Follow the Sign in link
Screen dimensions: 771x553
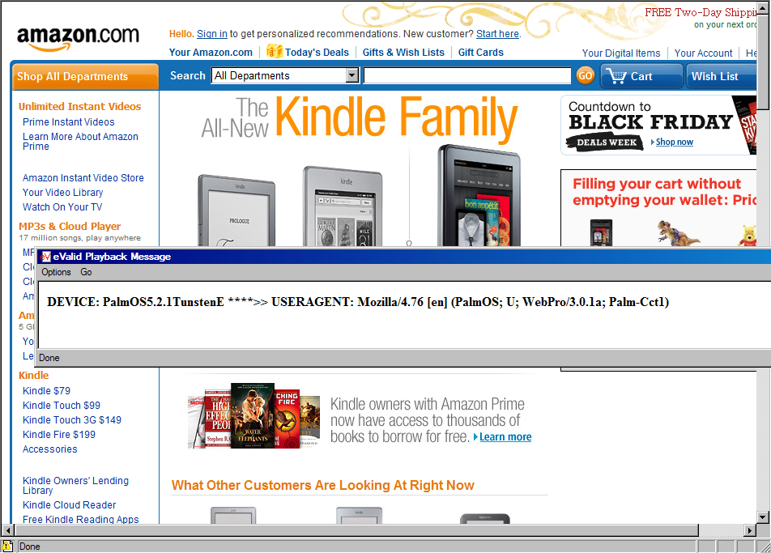click(212, 34)
